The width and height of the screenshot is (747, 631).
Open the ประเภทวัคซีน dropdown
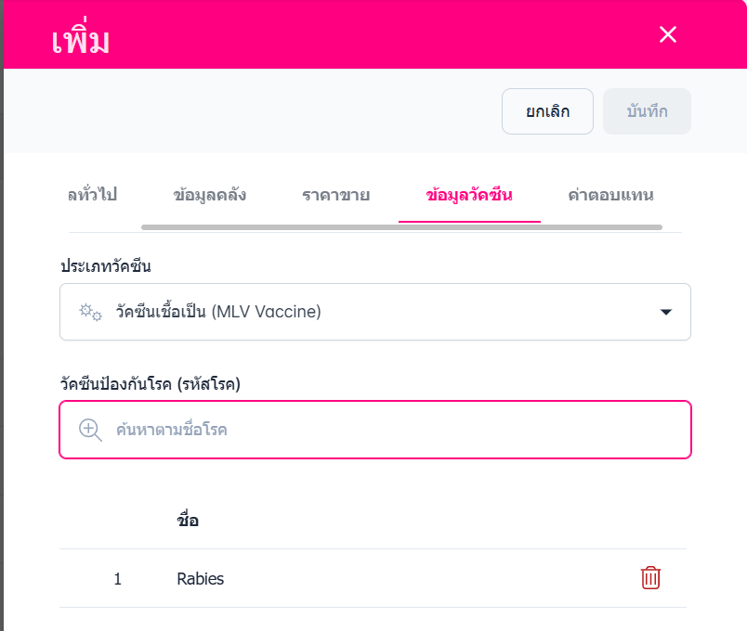tap(374, 312)
